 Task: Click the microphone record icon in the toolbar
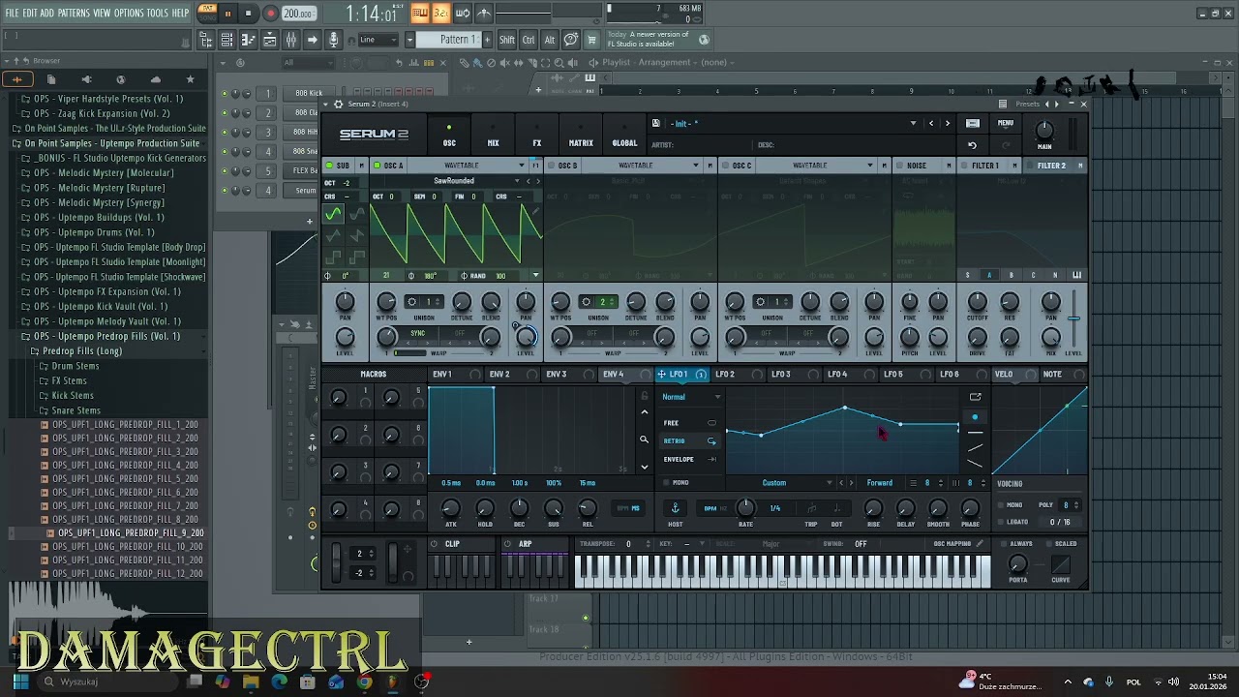333,40
